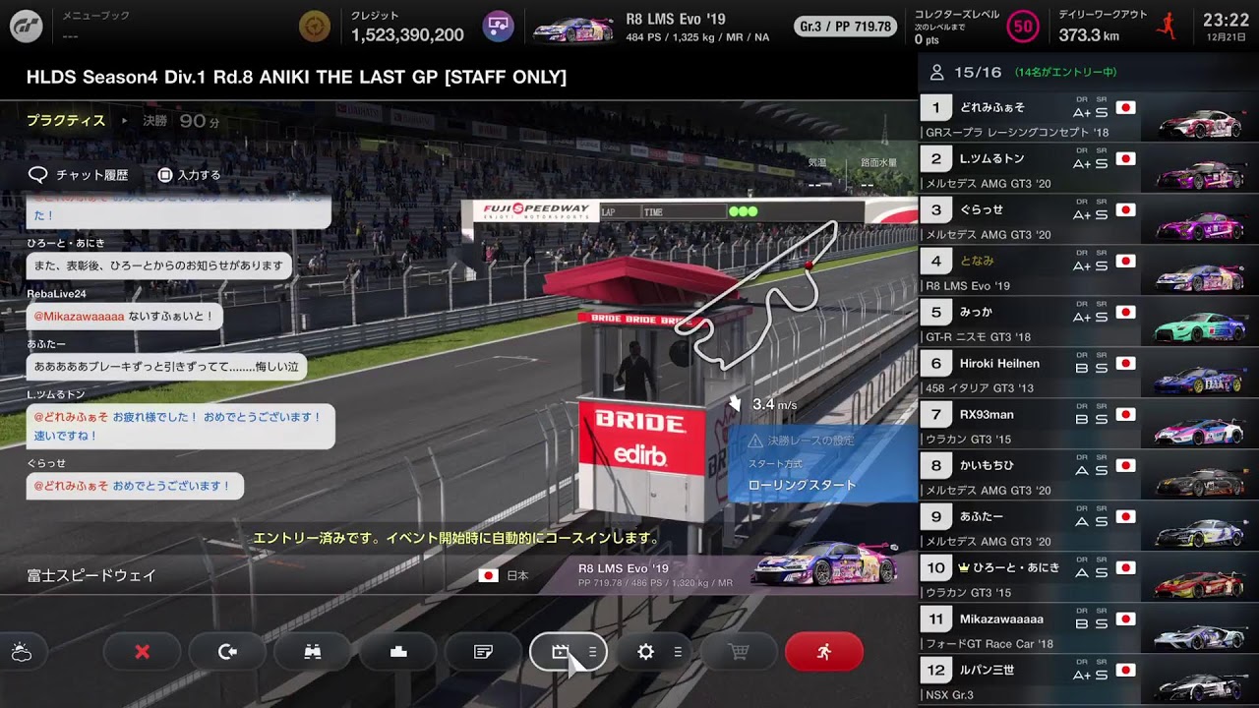Open the weather conditions button
Viewport: 1259px width, 708px height.
pyautogui.click(x=22, y=651)
